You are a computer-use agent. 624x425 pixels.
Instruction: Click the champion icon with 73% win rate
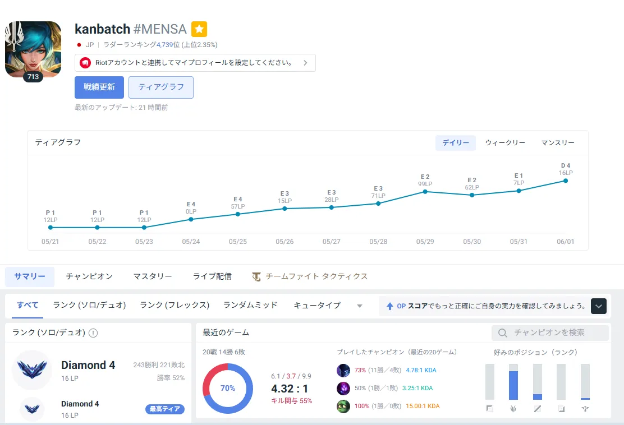[x=343, y=370]
